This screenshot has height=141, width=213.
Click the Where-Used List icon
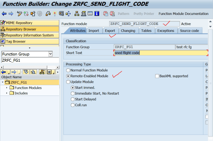point(68,14)
